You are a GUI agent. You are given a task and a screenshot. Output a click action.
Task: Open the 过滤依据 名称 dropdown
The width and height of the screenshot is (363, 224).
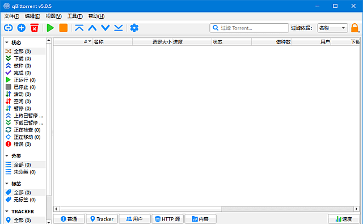[x=332, y=28]
